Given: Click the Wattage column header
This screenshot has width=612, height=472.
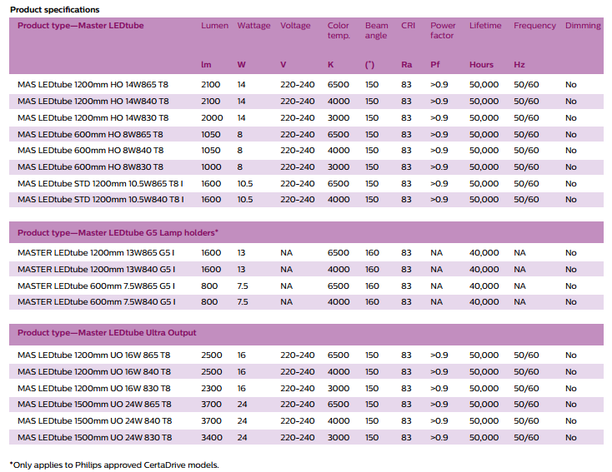Looking at the screenshot, I should pos(253,26).
